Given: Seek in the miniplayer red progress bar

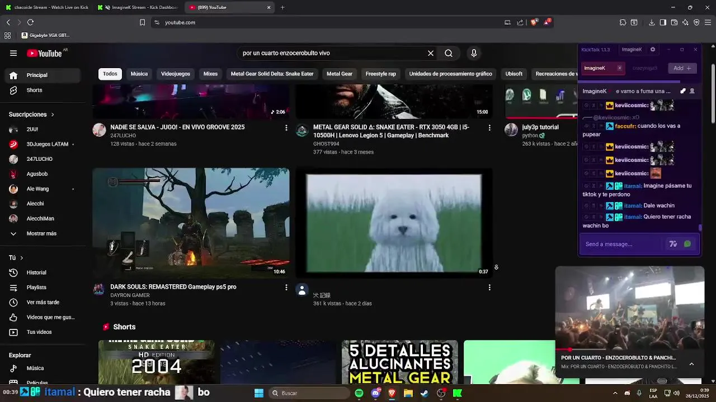Looking at the screenshot, I should tap(630, 350).
